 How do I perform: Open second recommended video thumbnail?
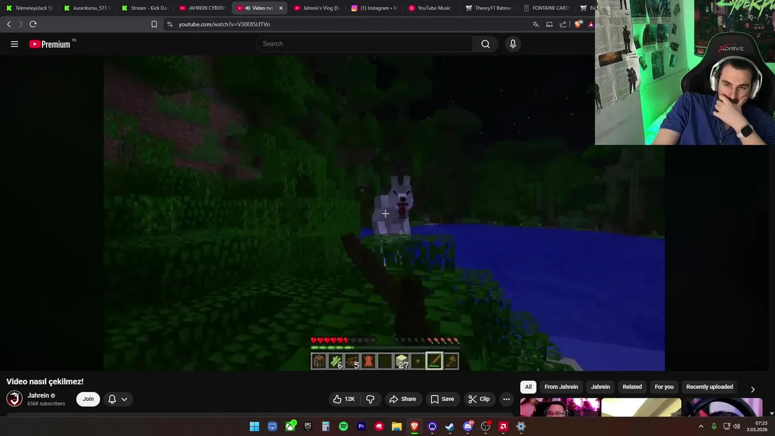(641, 408)
